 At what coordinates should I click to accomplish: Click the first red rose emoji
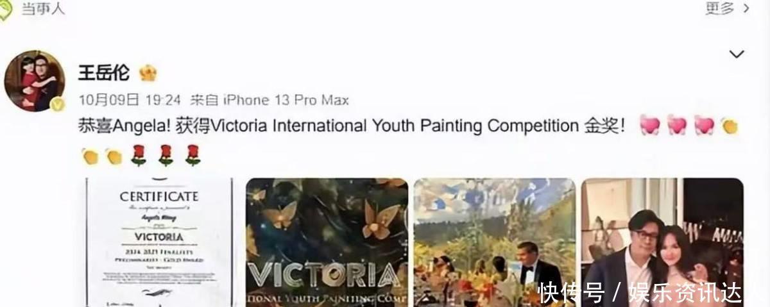point(139,156)
